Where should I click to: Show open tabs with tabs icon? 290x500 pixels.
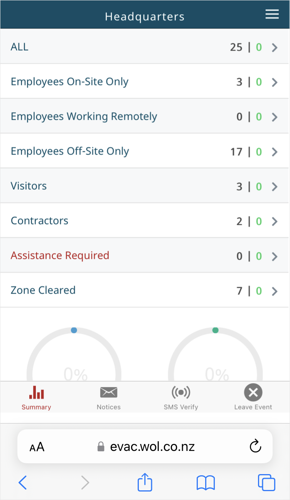point(266,483)
